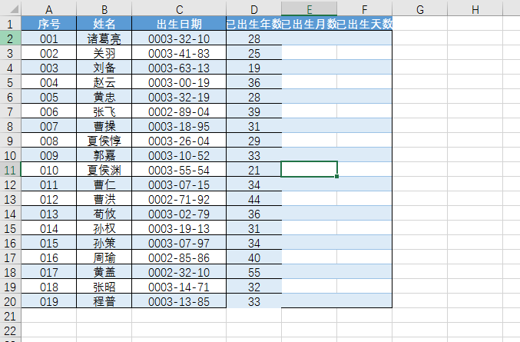Select serial number cell 010
This screenshot has width=520, height=342.
[48, 170]
